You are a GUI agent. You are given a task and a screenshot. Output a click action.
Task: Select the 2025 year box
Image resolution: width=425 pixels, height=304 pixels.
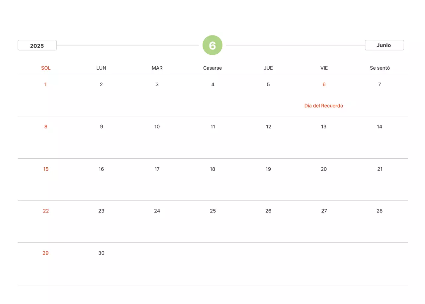tap(37, 45)
